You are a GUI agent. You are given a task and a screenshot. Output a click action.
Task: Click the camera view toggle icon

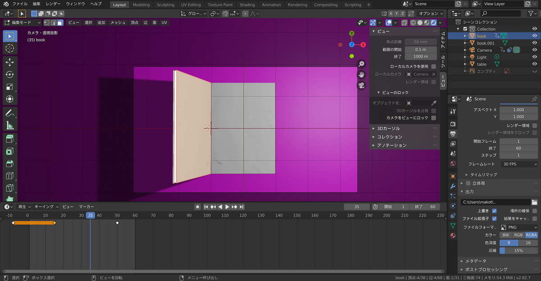click(x=361, y=85)
